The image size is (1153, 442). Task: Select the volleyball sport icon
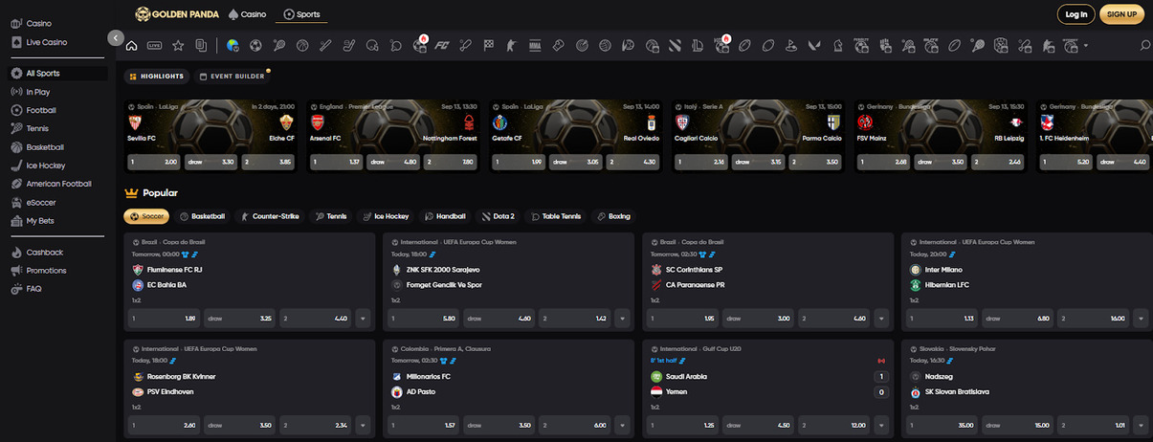[x=605, y=45]
